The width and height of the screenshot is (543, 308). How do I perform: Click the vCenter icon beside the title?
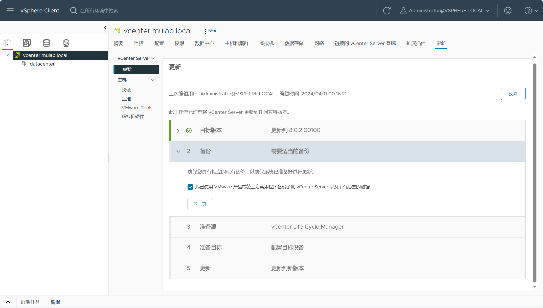[x=117, y=31]
